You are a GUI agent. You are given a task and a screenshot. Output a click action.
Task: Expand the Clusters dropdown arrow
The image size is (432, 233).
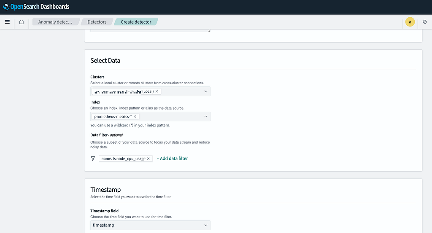click(205, 91)
